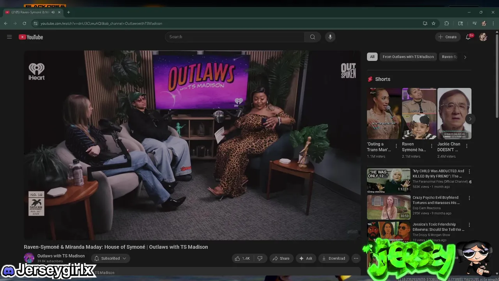Select "From Outlaws with TS Madison" chip
This screenshot has height=281, width=499.
[408, 57]
